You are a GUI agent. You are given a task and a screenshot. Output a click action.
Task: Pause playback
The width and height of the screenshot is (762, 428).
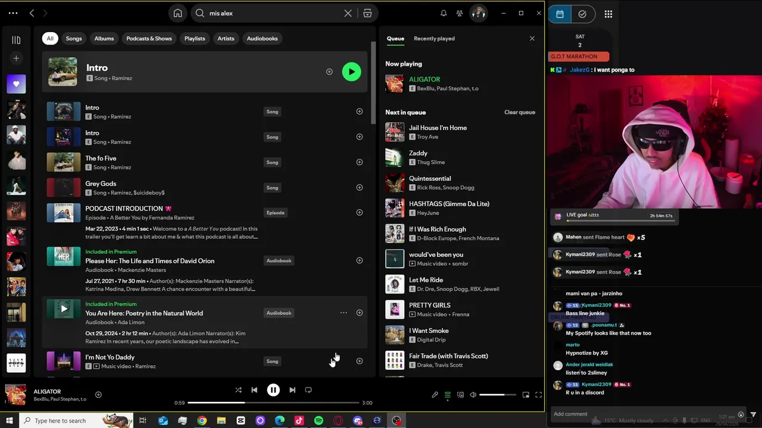point(273,390)
